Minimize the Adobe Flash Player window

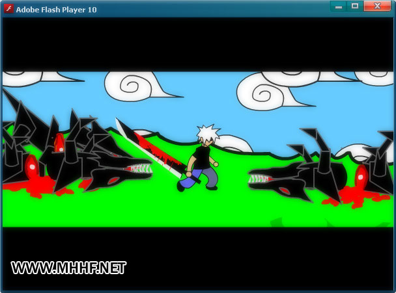click(x=339, y=6)
